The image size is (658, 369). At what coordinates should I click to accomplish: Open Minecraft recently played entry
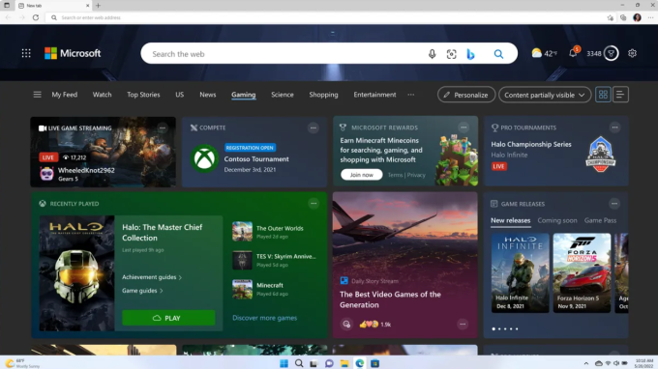[275, 289]
